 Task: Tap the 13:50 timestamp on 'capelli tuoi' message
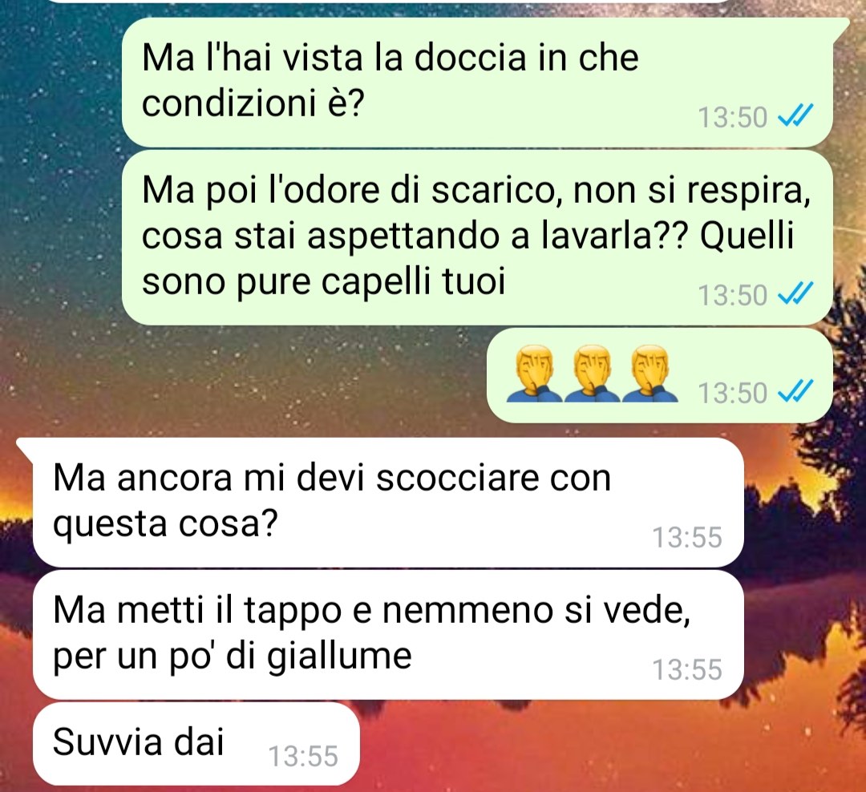tap(733, 294)
